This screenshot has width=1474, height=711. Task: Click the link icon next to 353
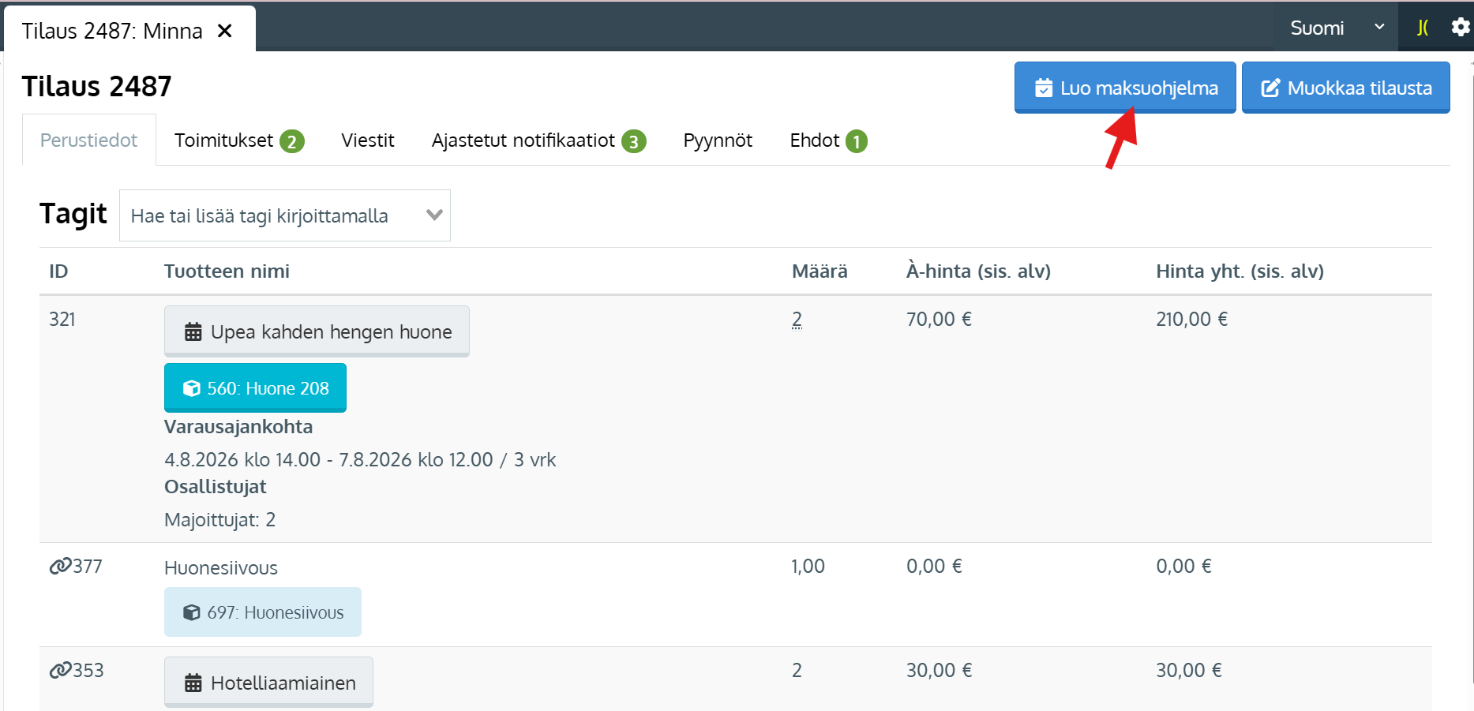click(60, 671)
